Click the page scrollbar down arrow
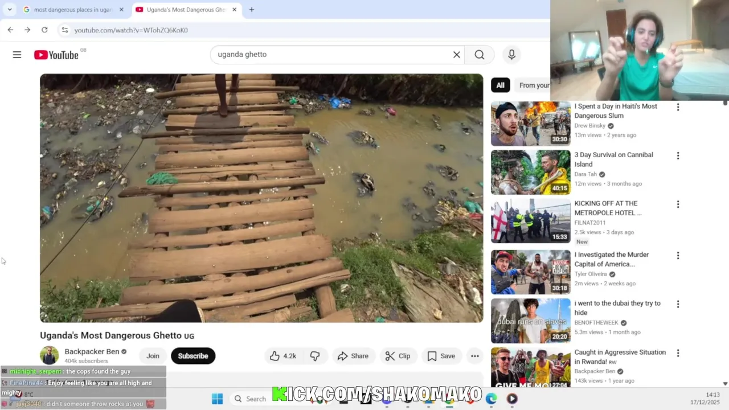Viewport: 729px width, 410px height. tap(725, 384)
